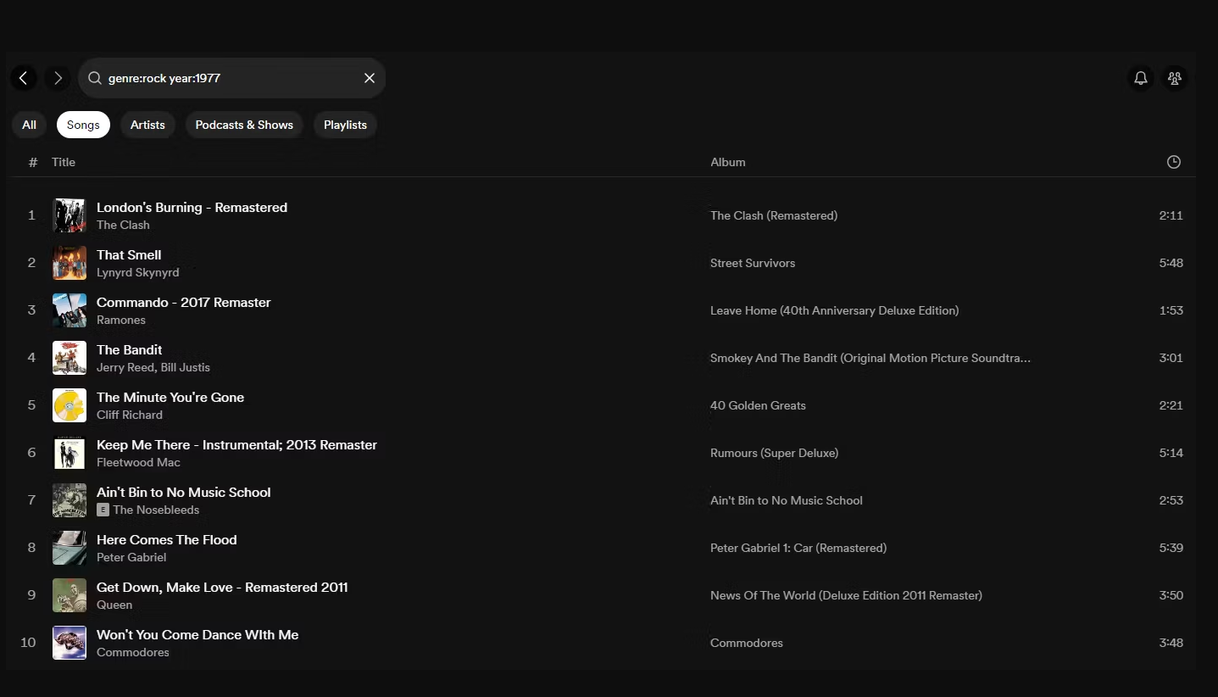Click the search magnifier icon
This screenshot has height=697, width=1218.
(x=94, y=78)
